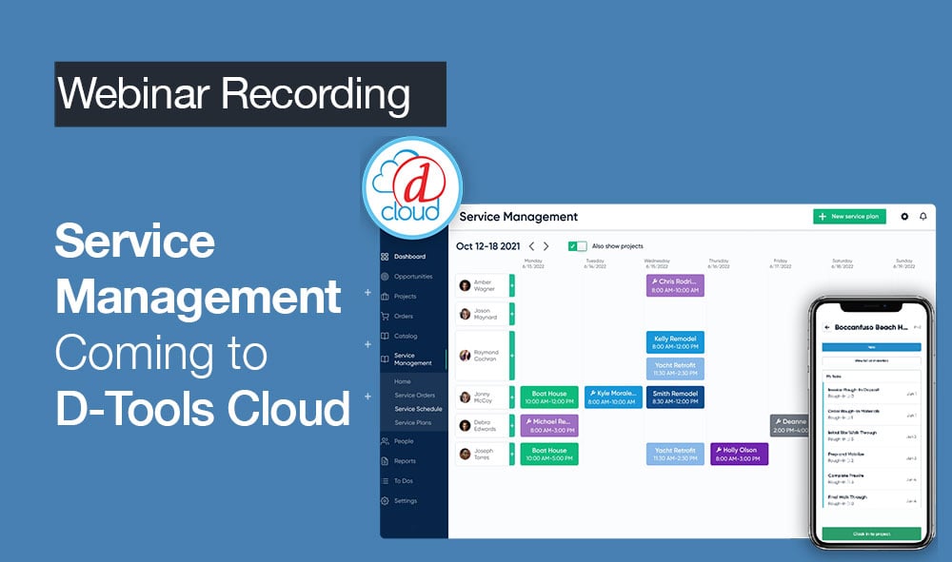Click the green plus beside Jason Maynard
The height and width of the screenshot is (562, 952).
tap(512, 314)
